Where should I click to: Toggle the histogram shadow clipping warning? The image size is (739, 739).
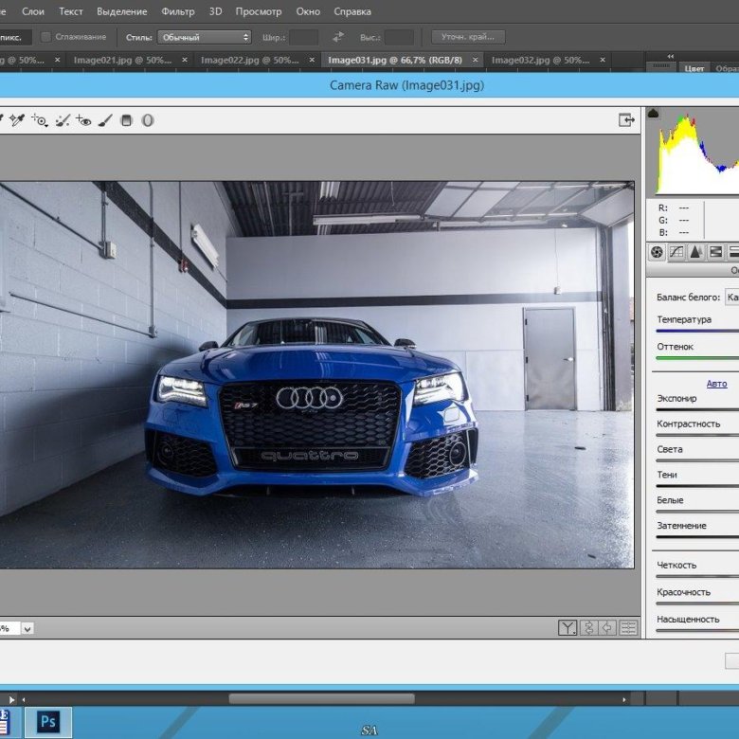(654, 114)
